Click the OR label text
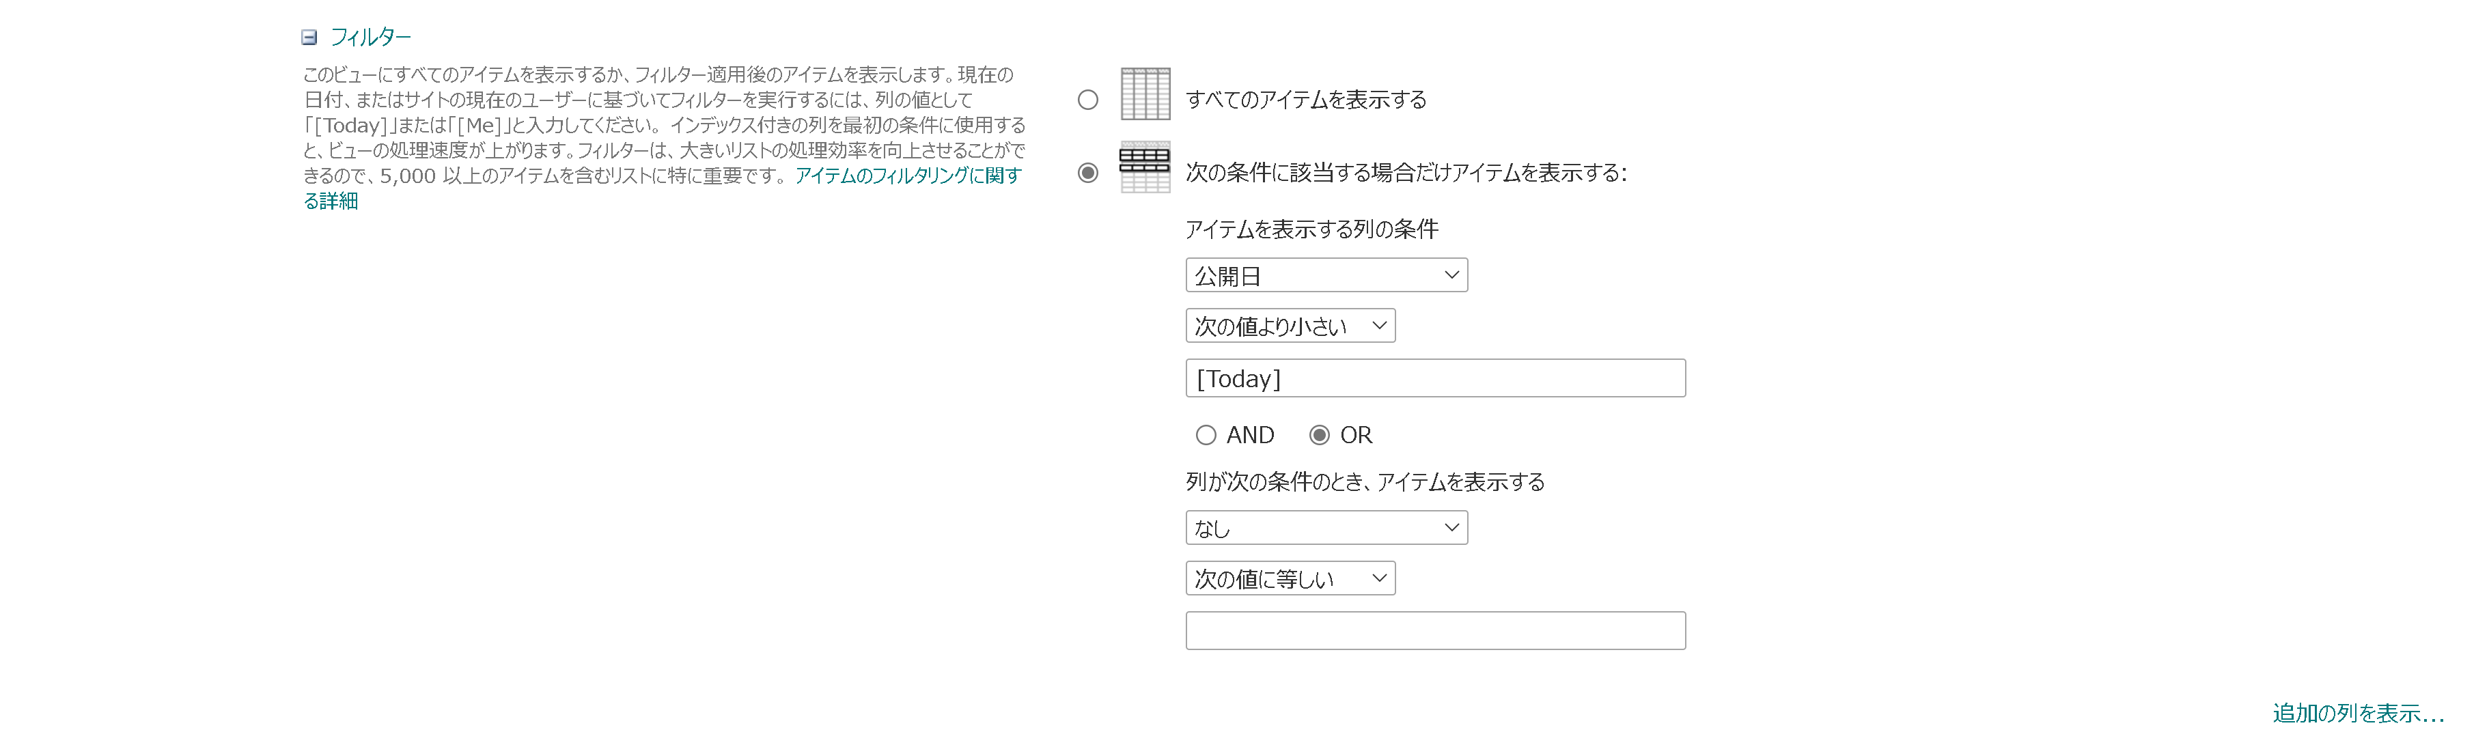The image size is (2489, 745). [x=1356, y=435]
